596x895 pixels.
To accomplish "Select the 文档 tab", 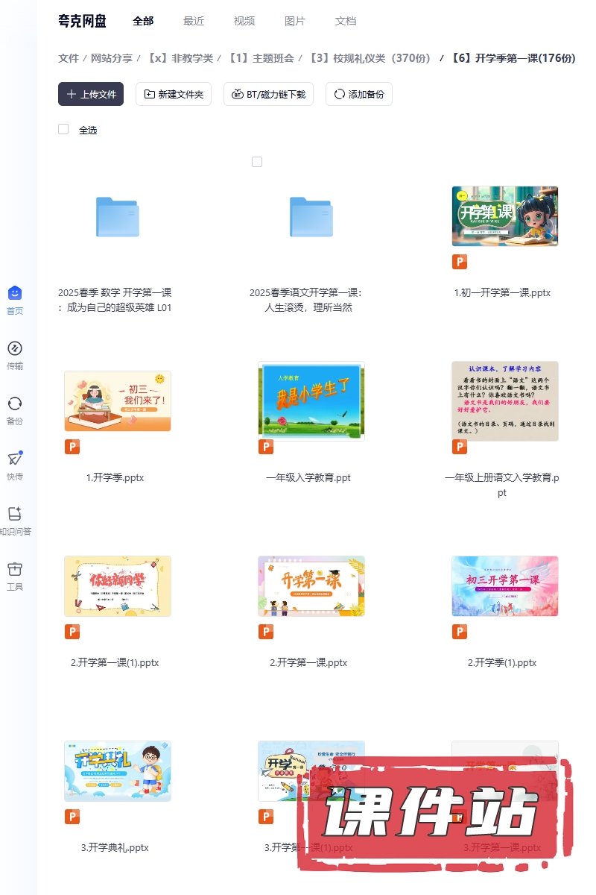I will pyautogui.click(x=346, y=21).
